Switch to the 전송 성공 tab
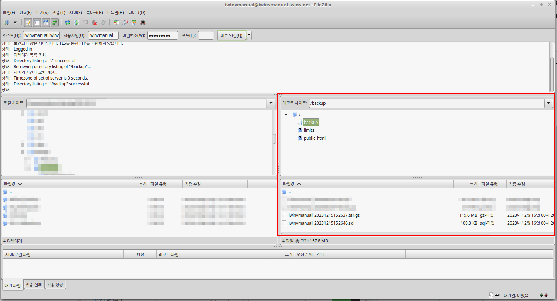The height and width of the screenshot is (301, 557). [55, 285]
